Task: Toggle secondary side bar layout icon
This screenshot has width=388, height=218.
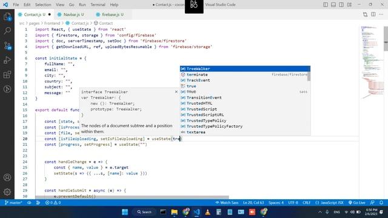Action: point(341,5)
